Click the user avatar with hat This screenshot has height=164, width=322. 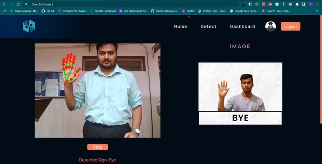tap(270, 26)
